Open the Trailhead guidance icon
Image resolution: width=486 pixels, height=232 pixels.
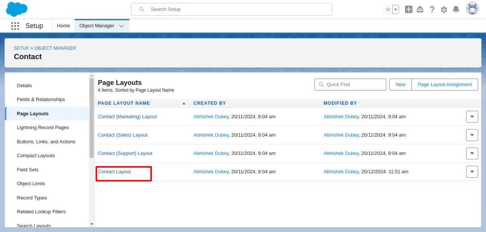click(420, 9)
